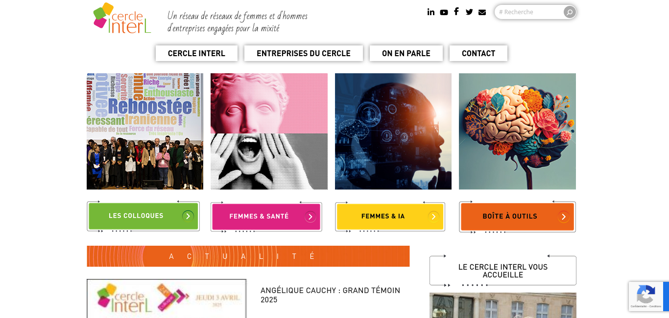
Task: Click the search magnifier icon
Action: click(x=569, y=12)
